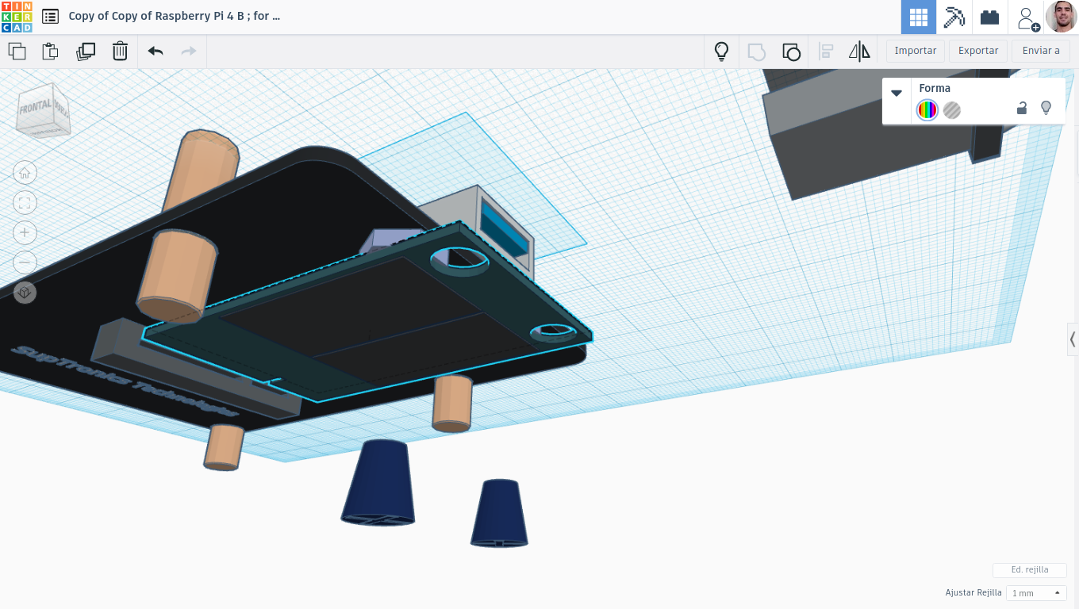This screenshot has height=609, width=1079.
Task: Redo the last action
Action: 189,52
